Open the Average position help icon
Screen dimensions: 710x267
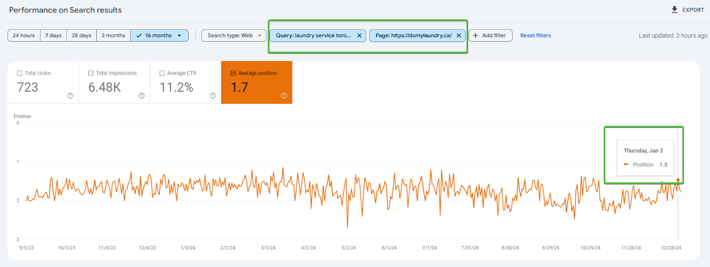[x=284, y=96]
